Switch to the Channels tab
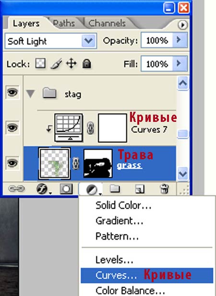The width and height of the screenshot is (216, 296). pos(107,24)
